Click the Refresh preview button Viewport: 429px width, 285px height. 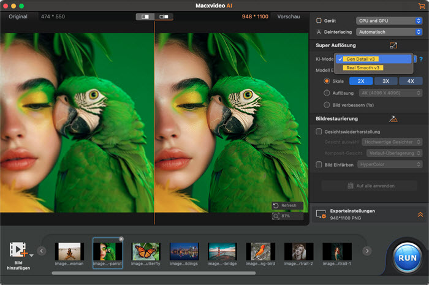point(287,205)
